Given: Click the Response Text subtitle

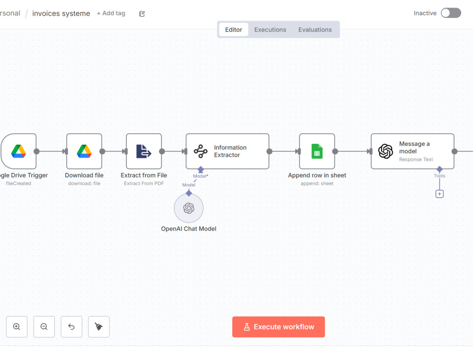Looking at the screenshot, I should (x=416, y=160).
